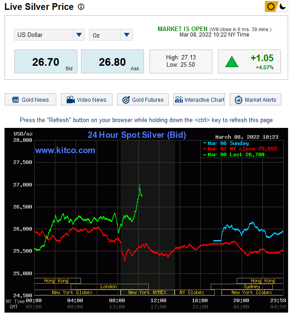Click the 26.80 Ask price box
The width and height of the screenshot is (289, 313).
click(x=113, y=62)
